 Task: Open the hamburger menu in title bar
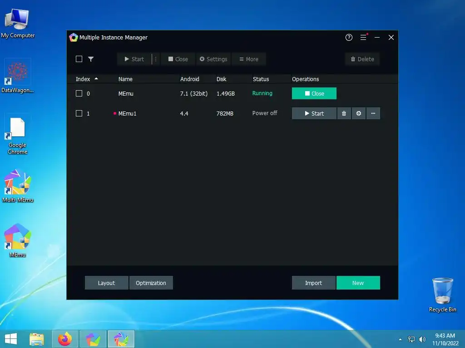(363, 37)
